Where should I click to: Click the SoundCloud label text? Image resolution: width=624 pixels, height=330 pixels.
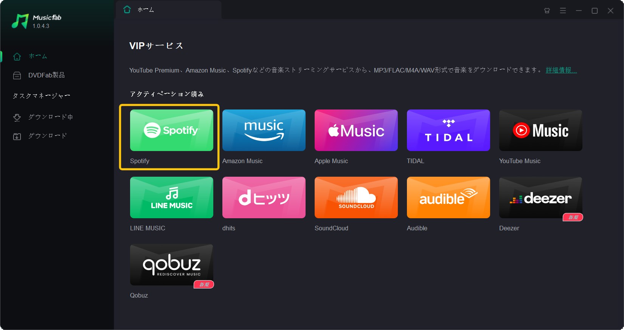tap(331, 228)
